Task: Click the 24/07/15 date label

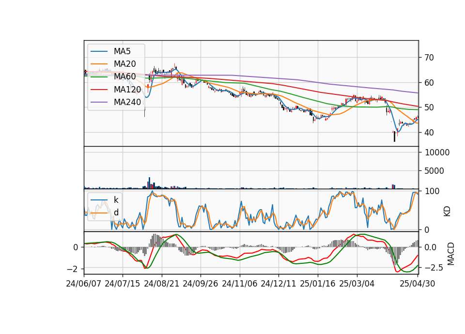Action: point(123,284)
